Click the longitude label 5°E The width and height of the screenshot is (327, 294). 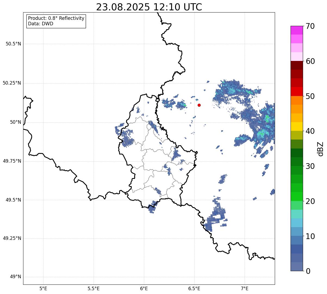click(43, 288)
